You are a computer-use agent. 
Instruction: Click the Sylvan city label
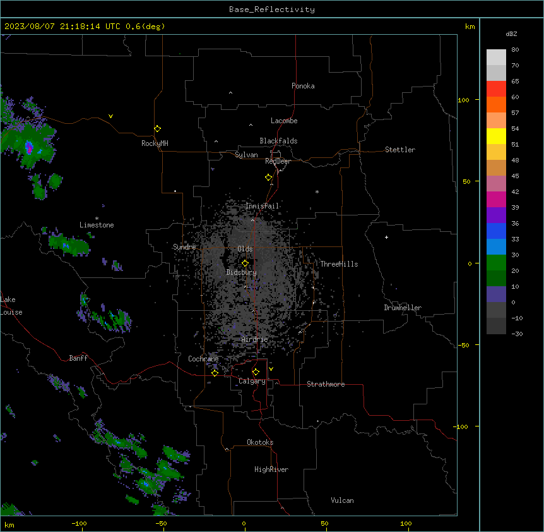246,155
